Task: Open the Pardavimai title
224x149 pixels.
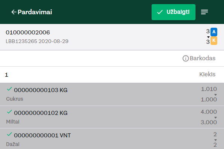Action: point(35,12)
